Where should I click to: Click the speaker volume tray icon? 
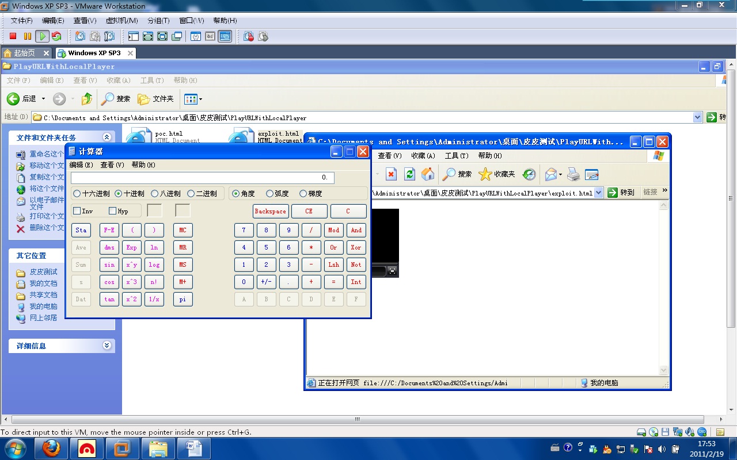click(x=661, y=448)
